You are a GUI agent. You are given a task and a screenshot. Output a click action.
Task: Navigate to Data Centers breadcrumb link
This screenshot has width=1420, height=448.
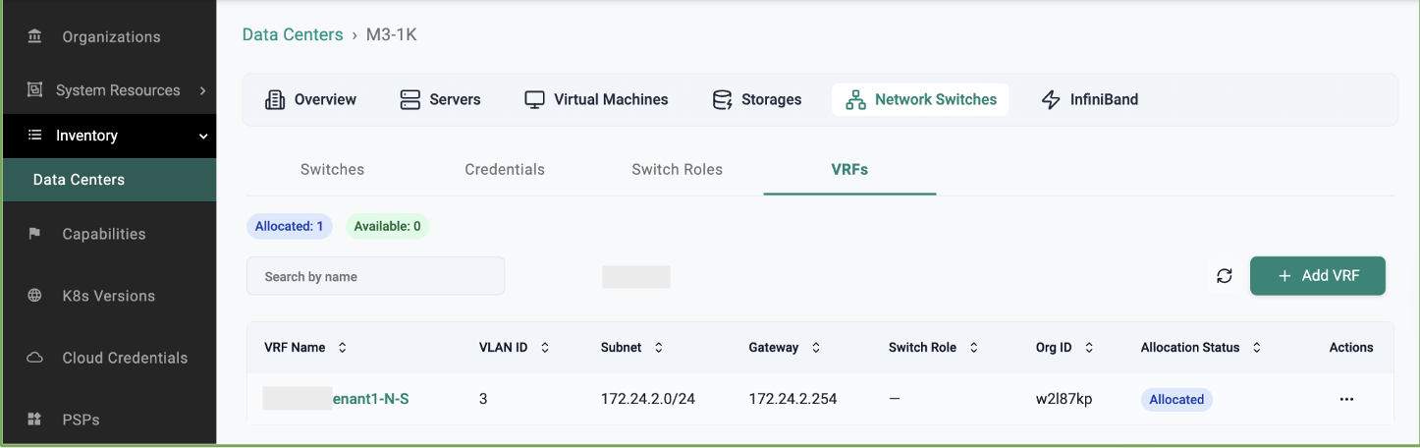coord(292,34)
